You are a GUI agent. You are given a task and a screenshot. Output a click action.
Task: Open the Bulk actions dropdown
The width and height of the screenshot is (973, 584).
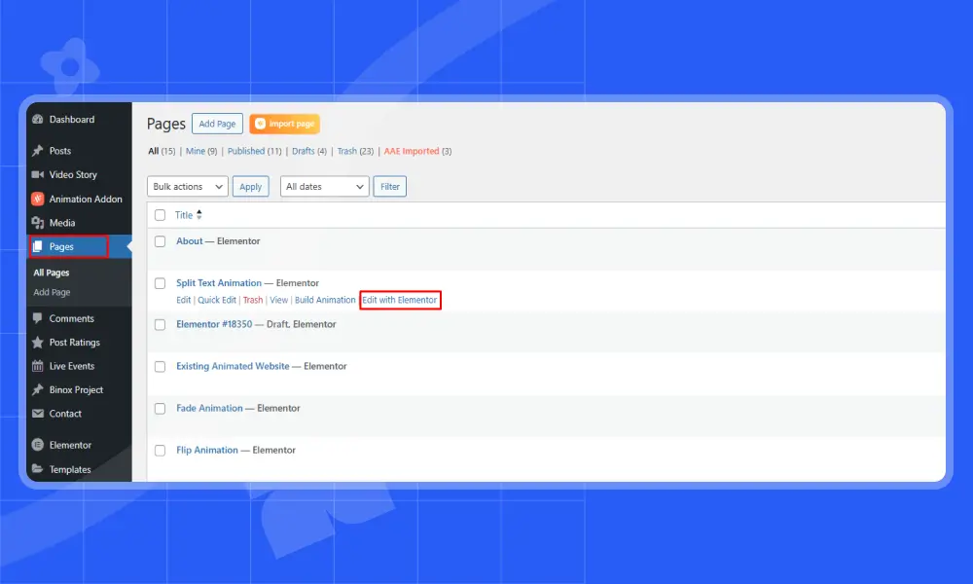coord(187,186)
